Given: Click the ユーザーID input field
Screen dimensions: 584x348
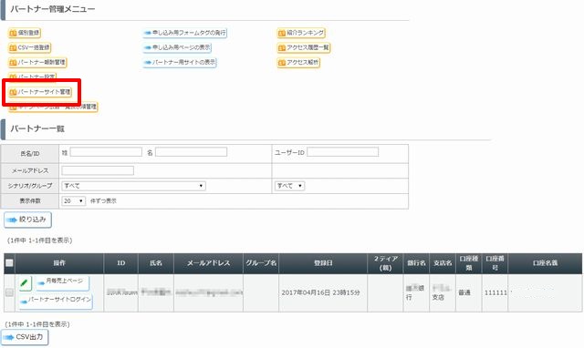Looking at the screenshot, I should (x=343, y=152).
